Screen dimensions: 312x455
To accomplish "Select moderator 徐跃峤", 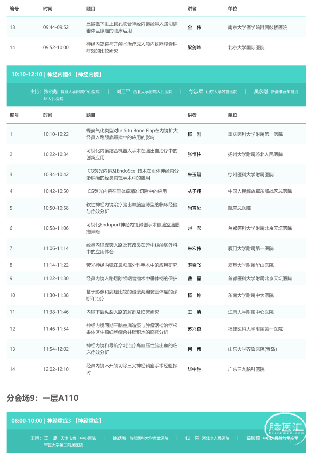I will tap(120, 438).
